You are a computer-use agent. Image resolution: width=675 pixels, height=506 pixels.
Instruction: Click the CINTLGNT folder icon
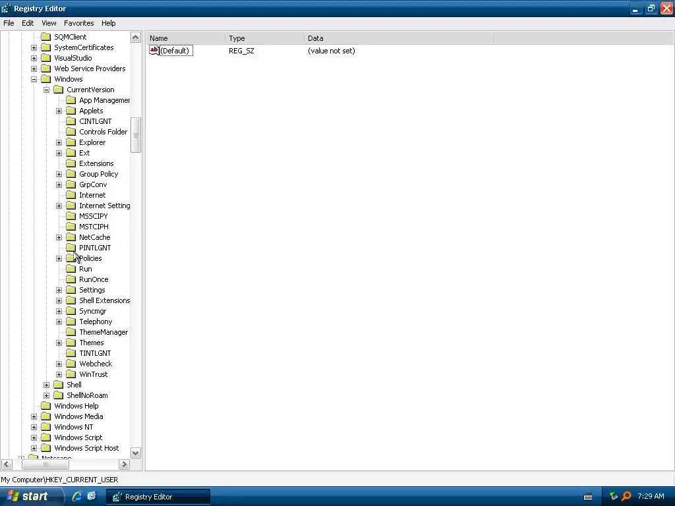click(x=71, y=121)
